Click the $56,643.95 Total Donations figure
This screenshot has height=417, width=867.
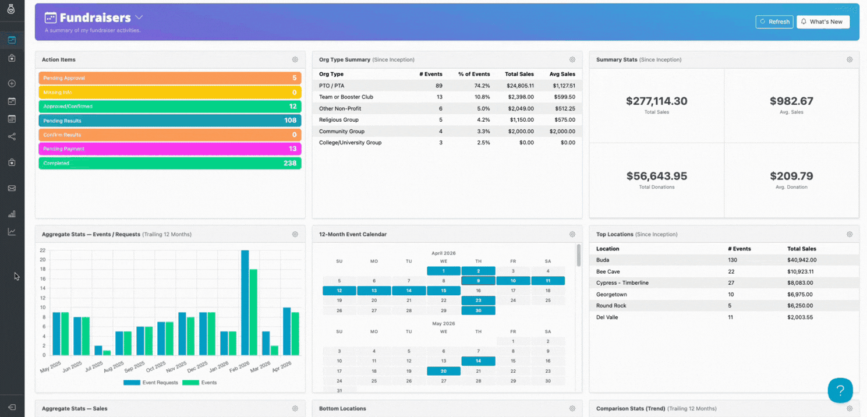click(x=657, y=176)
